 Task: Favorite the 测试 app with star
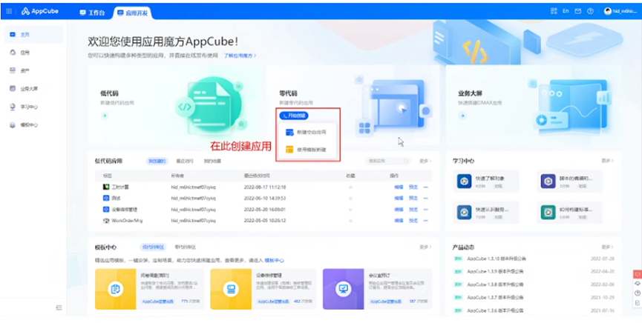coord(350,199)
